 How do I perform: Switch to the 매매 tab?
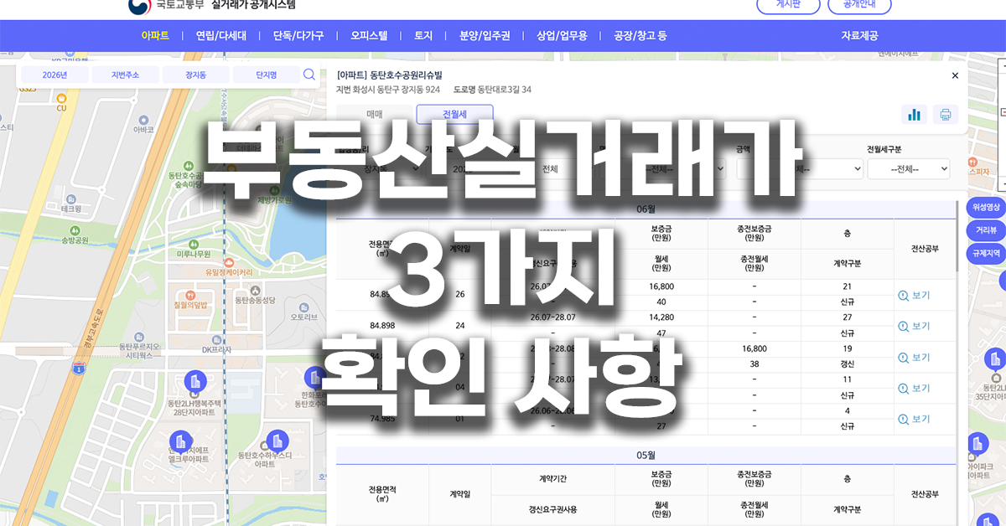tap(375, 115)
